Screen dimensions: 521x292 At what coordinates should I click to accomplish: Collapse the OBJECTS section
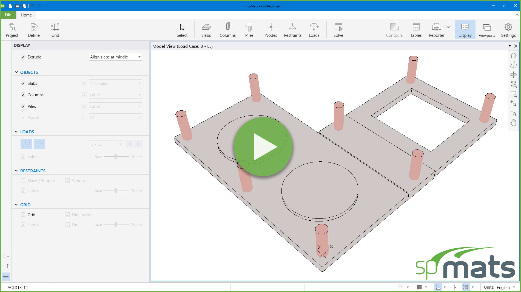(x=16, y=72)
